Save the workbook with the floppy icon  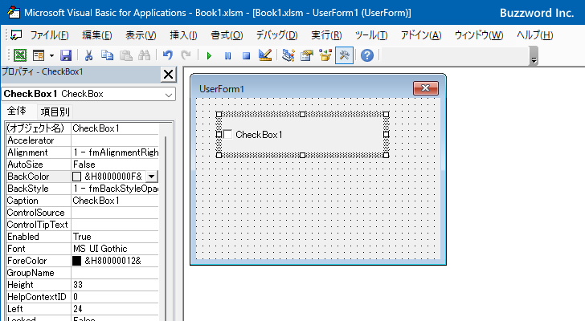click(x=66, y=55)
